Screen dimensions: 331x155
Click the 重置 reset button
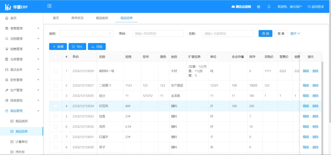click(x=281, y=34)
